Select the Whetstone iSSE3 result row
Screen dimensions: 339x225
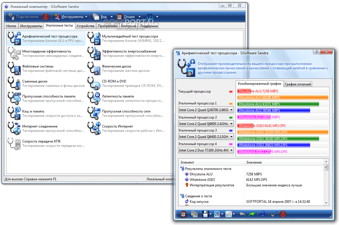[x=251, y=179]
